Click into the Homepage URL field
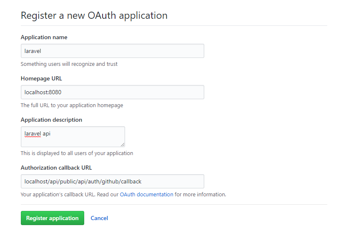 click(112, 92)
